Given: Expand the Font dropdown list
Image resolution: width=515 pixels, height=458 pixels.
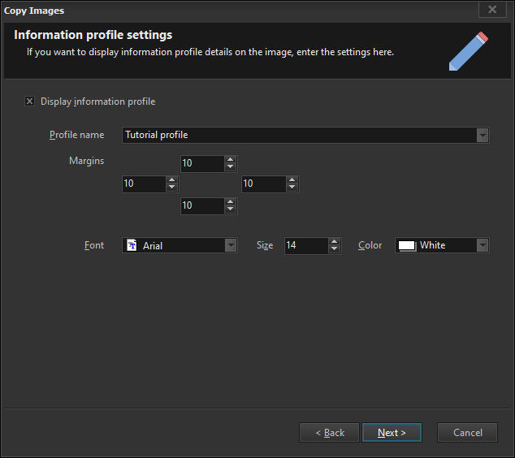Looking at the screenshot, I should pos(231,245).
